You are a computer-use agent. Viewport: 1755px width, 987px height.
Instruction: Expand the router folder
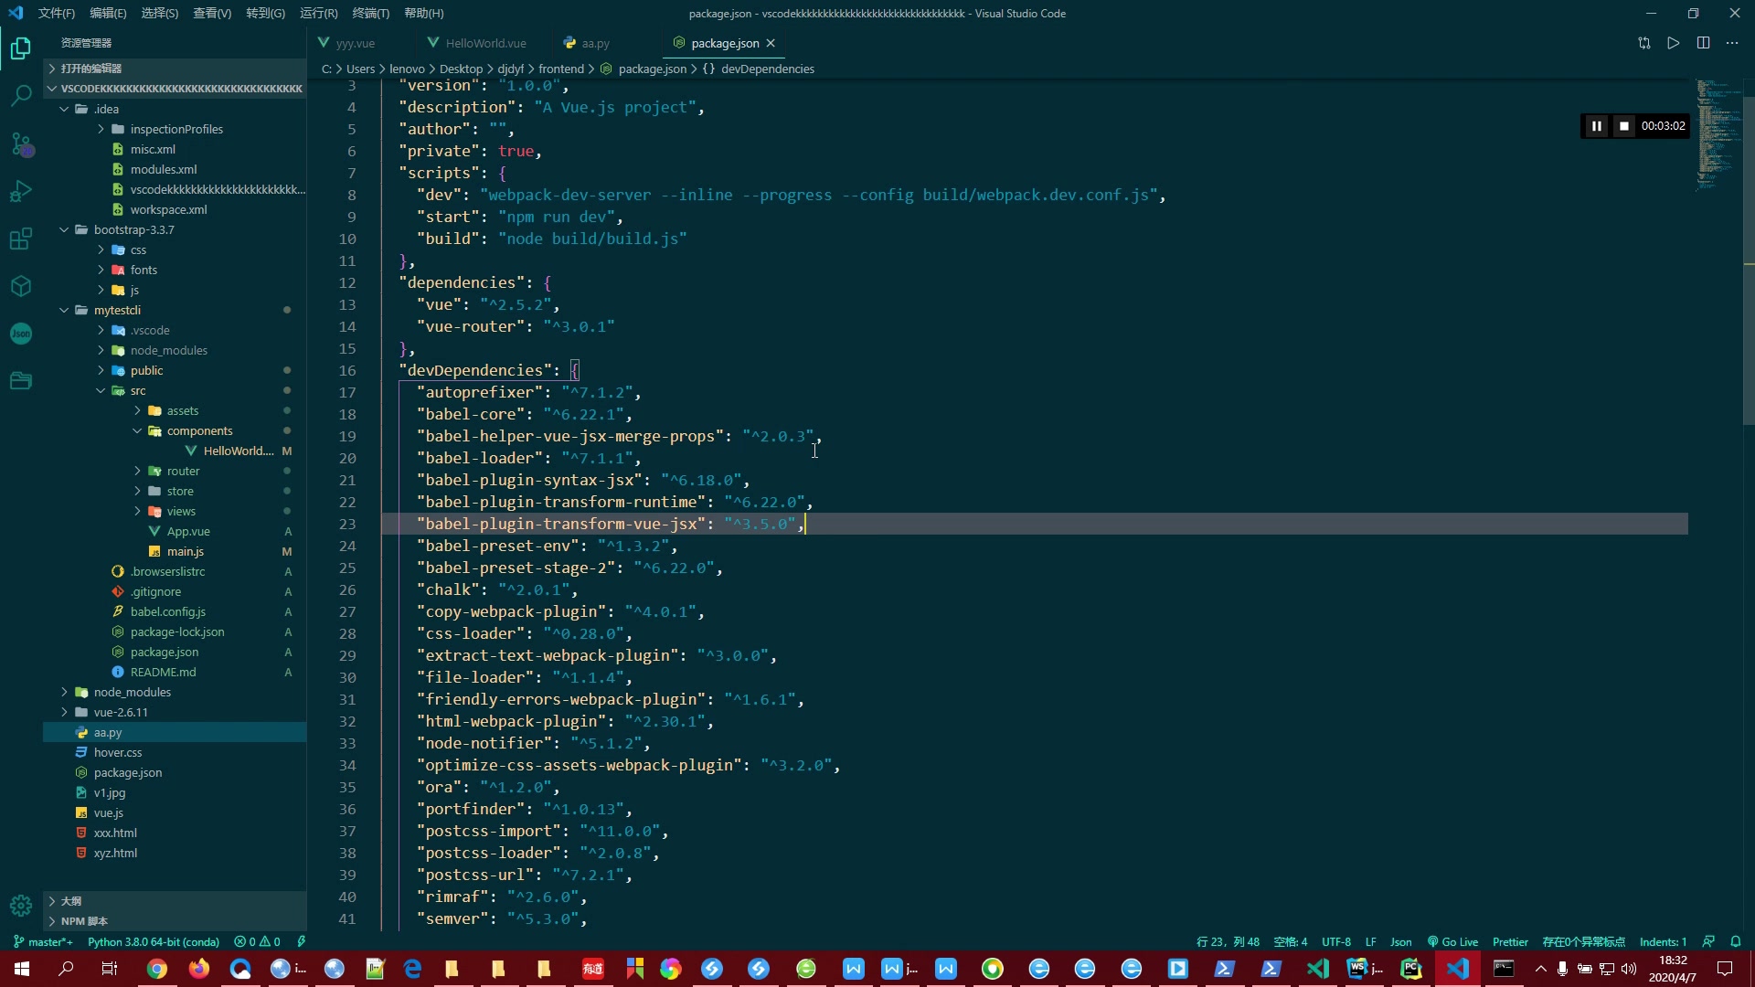pos(138,471)
